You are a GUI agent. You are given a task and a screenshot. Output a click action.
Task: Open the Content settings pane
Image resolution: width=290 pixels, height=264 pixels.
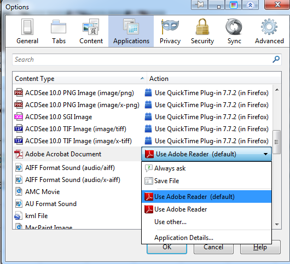coord(91,31)
